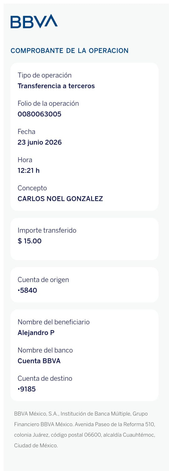Select the Comprobante de la operacion heading

(x=69, y=51)
